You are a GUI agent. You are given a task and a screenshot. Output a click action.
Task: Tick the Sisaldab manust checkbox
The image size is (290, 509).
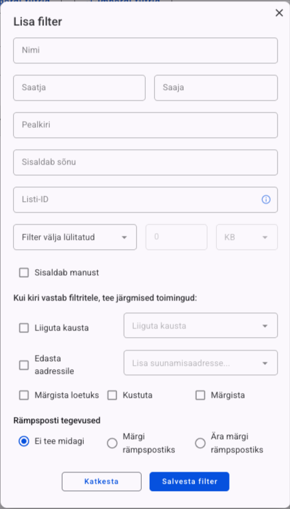24,272
